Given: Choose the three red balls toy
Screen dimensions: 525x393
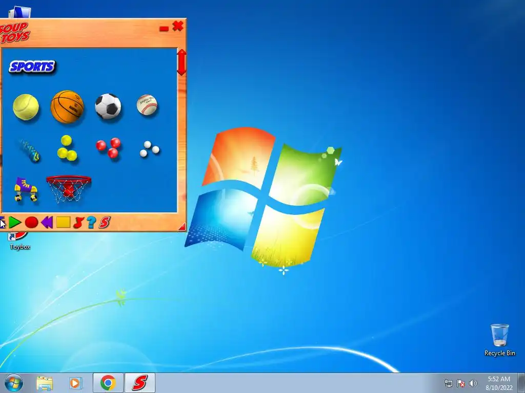Looking at the screenshot, I should point(109,147).
